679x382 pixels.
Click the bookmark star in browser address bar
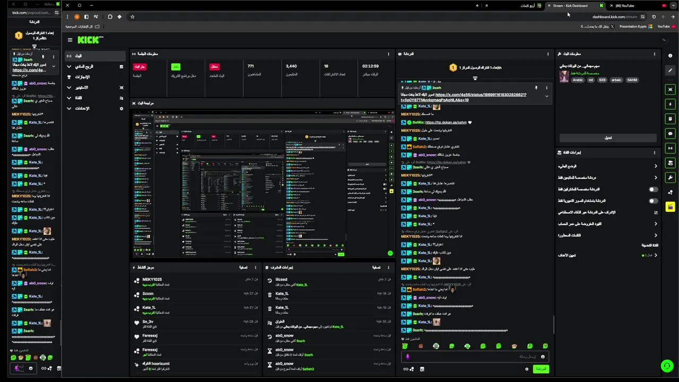coord(133,16)
